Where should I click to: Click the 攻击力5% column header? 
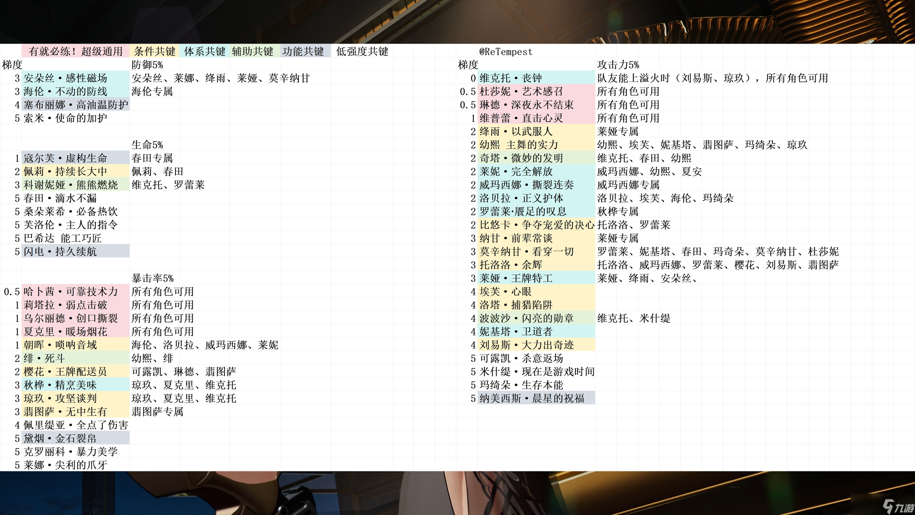click(x=618, y=65)
